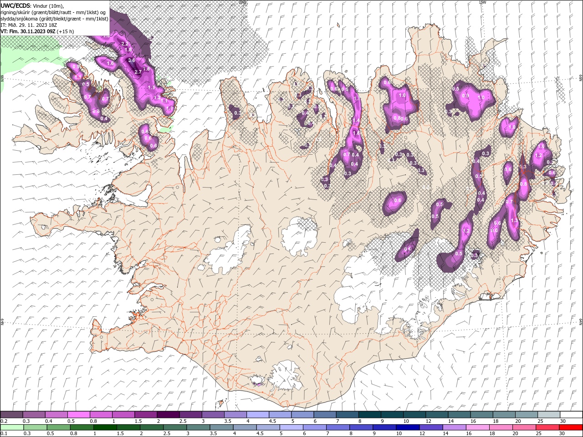Click the 2.2 precipitation value label
This screenshot has height=437, width=583.
click(x=125, y=44)
